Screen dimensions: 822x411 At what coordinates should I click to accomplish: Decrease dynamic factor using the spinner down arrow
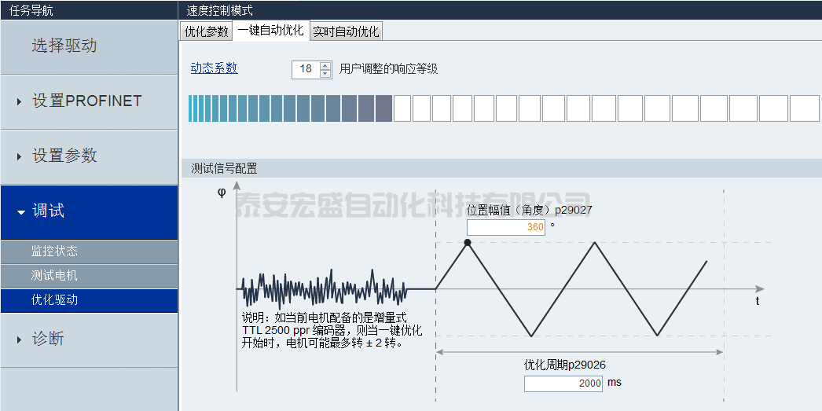tap(325, 73)
